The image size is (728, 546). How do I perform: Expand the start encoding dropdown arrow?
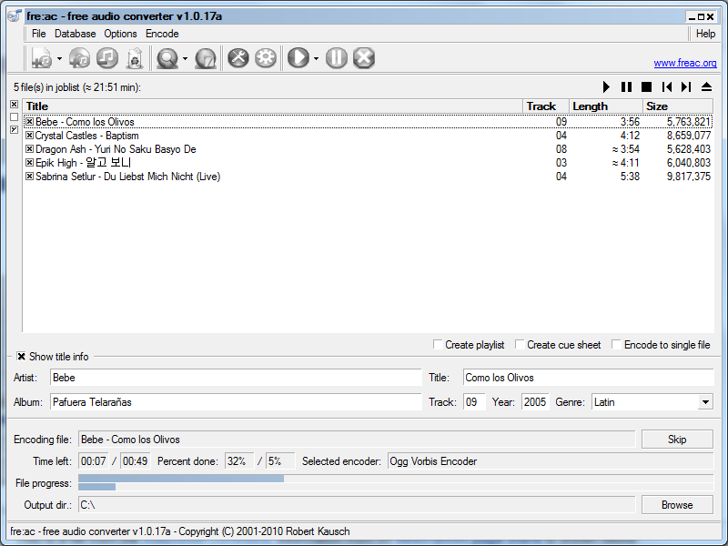pos(316,58)
